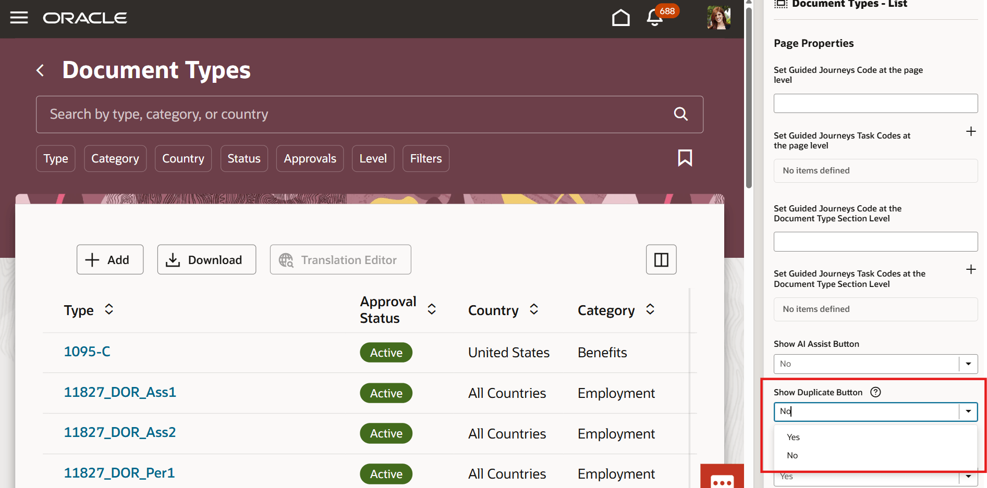Screen dimensions: 987x488
Task: Click the page level Guided Journeys Code field
Action: click(x=875, y=103)
